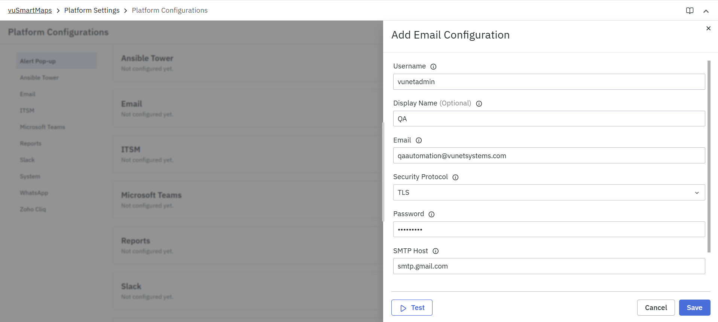Open Platform Settings in the breadcrumb
718x322 pixels.
pyautogui.click(x=92, y=10)
